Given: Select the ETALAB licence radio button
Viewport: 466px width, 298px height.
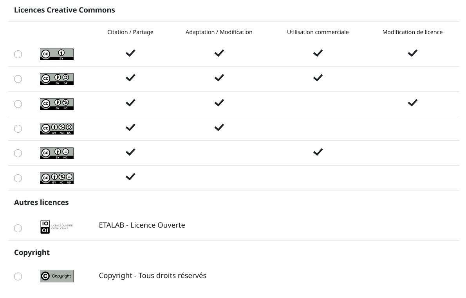Looking at the screenshot, I should [18, 228].
